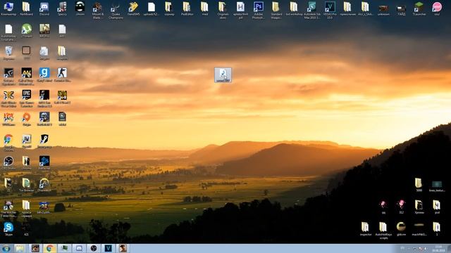Screen dimensions: 451x253
Task: Launch OBS Studio desktop shortcut
Action: (x=8, y=163)
